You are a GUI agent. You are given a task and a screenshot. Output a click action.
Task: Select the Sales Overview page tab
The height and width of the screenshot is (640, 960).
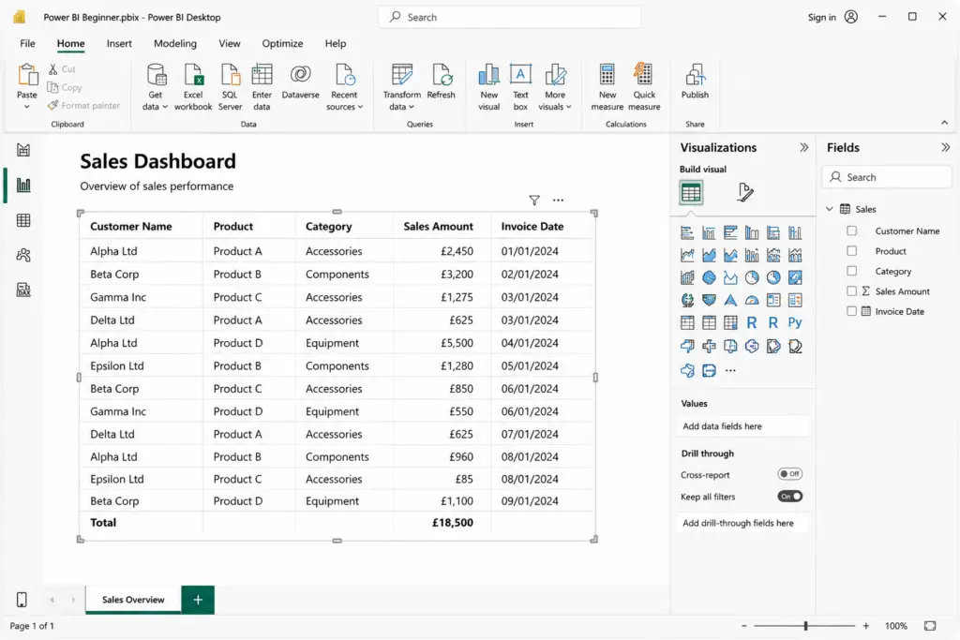133,600
